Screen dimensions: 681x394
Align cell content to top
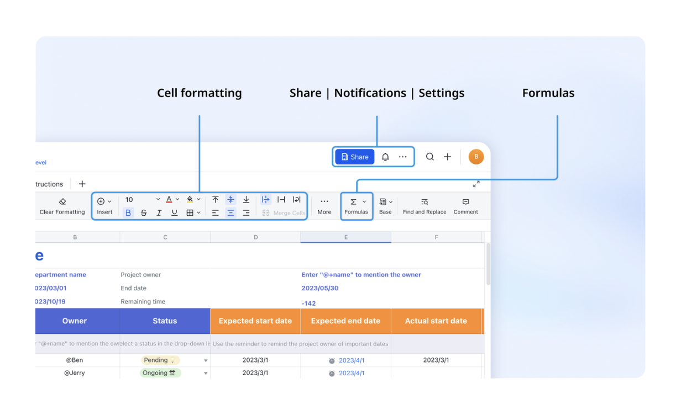pos(216,200)
